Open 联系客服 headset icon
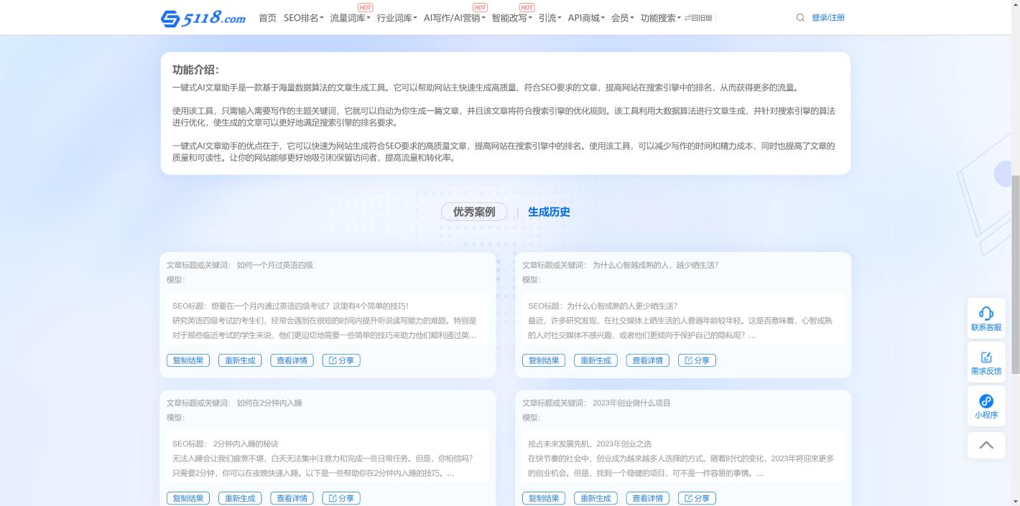This screenshot has height=506, width=1020. click(986, 319)
